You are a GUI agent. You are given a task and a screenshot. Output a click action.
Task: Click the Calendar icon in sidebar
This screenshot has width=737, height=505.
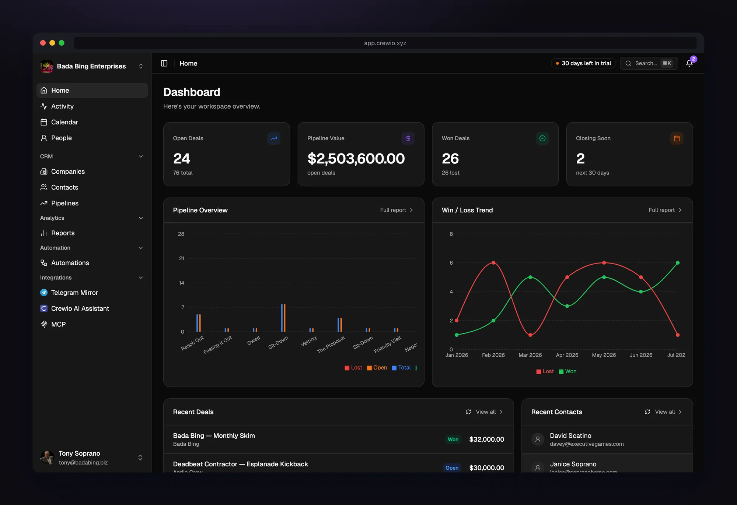[44, 122]
